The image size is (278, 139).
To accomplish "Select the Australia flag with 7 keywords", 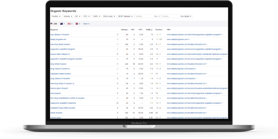I will tap(62, 24).
